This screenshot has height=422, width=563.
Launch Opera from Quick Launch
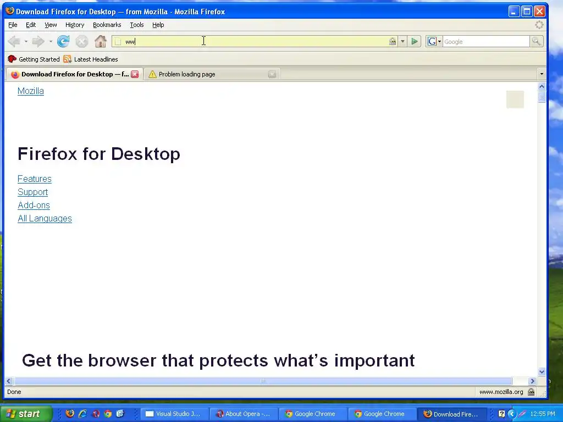click(96, 413)
